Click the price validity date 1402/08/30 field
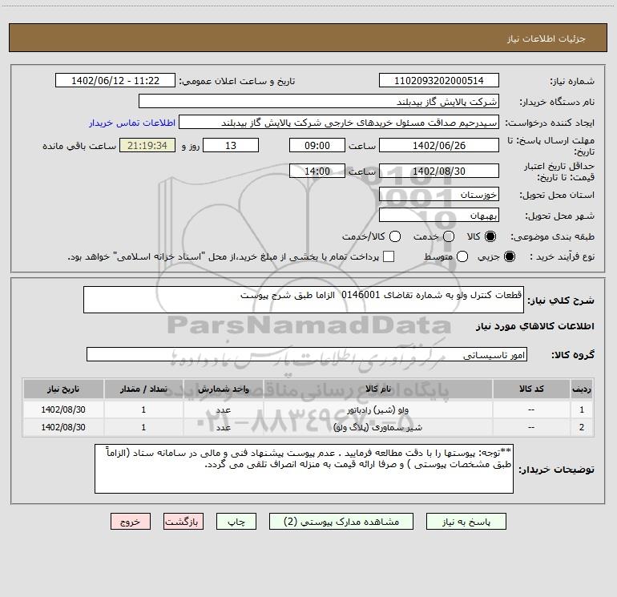 439,171
